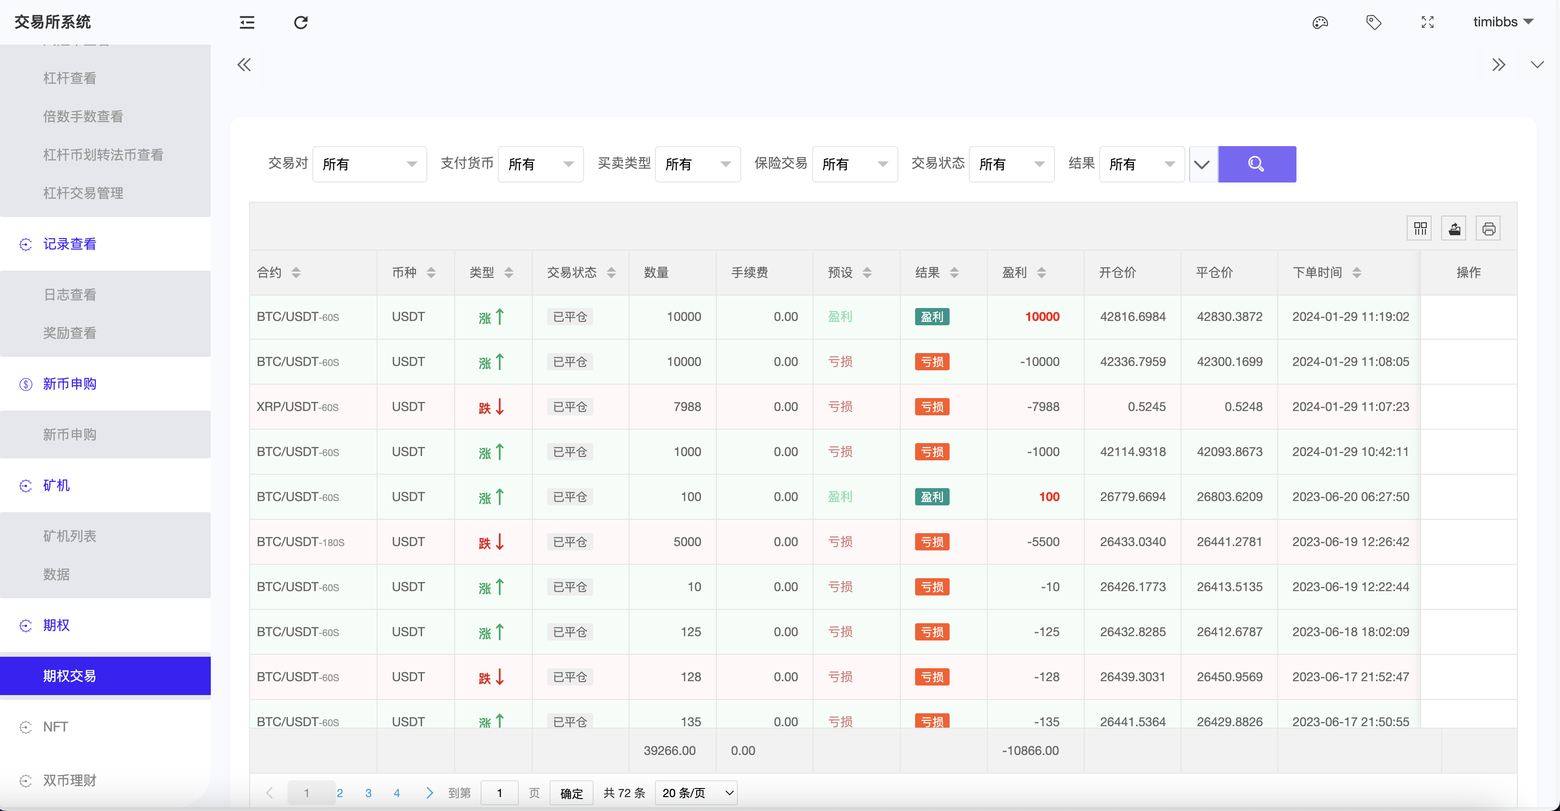Open the NFT section in the sidebar
Screen dimensions: 1560x811
click(x=55, y=726)
